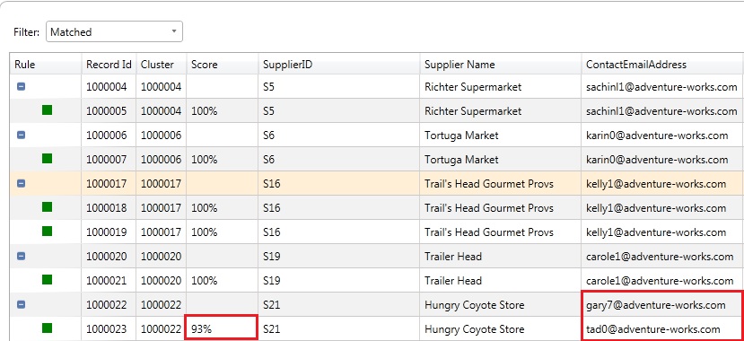Image resolution: width=744 pixels, height=341 pixels.
Task: Select SupplierID S19 in row 1000020
Action: 339,256
